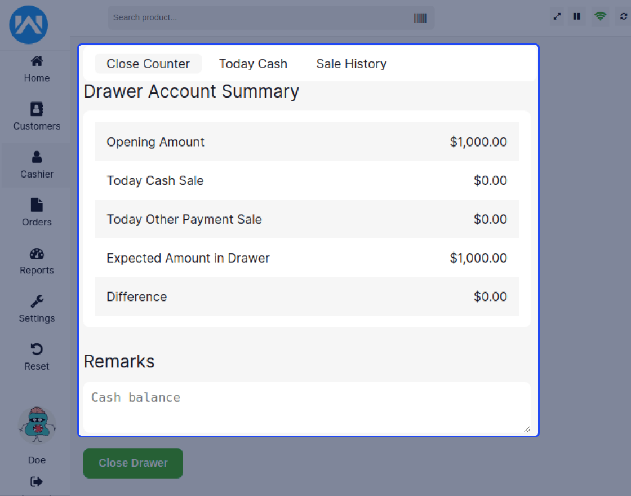Screen dimensions: 631x496
Task: Click the Remarks text area
Action: [306, 407]
